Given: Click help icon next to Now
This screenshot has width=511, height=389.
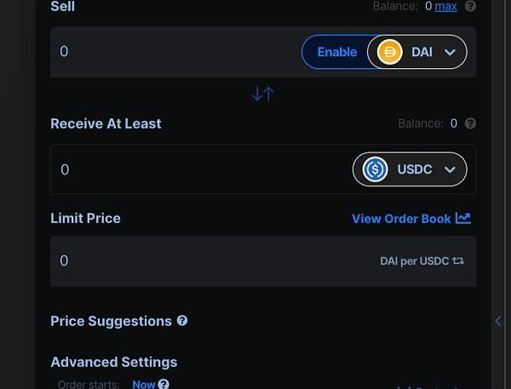Looking at the screenshot, I should (x=164, y=384).
